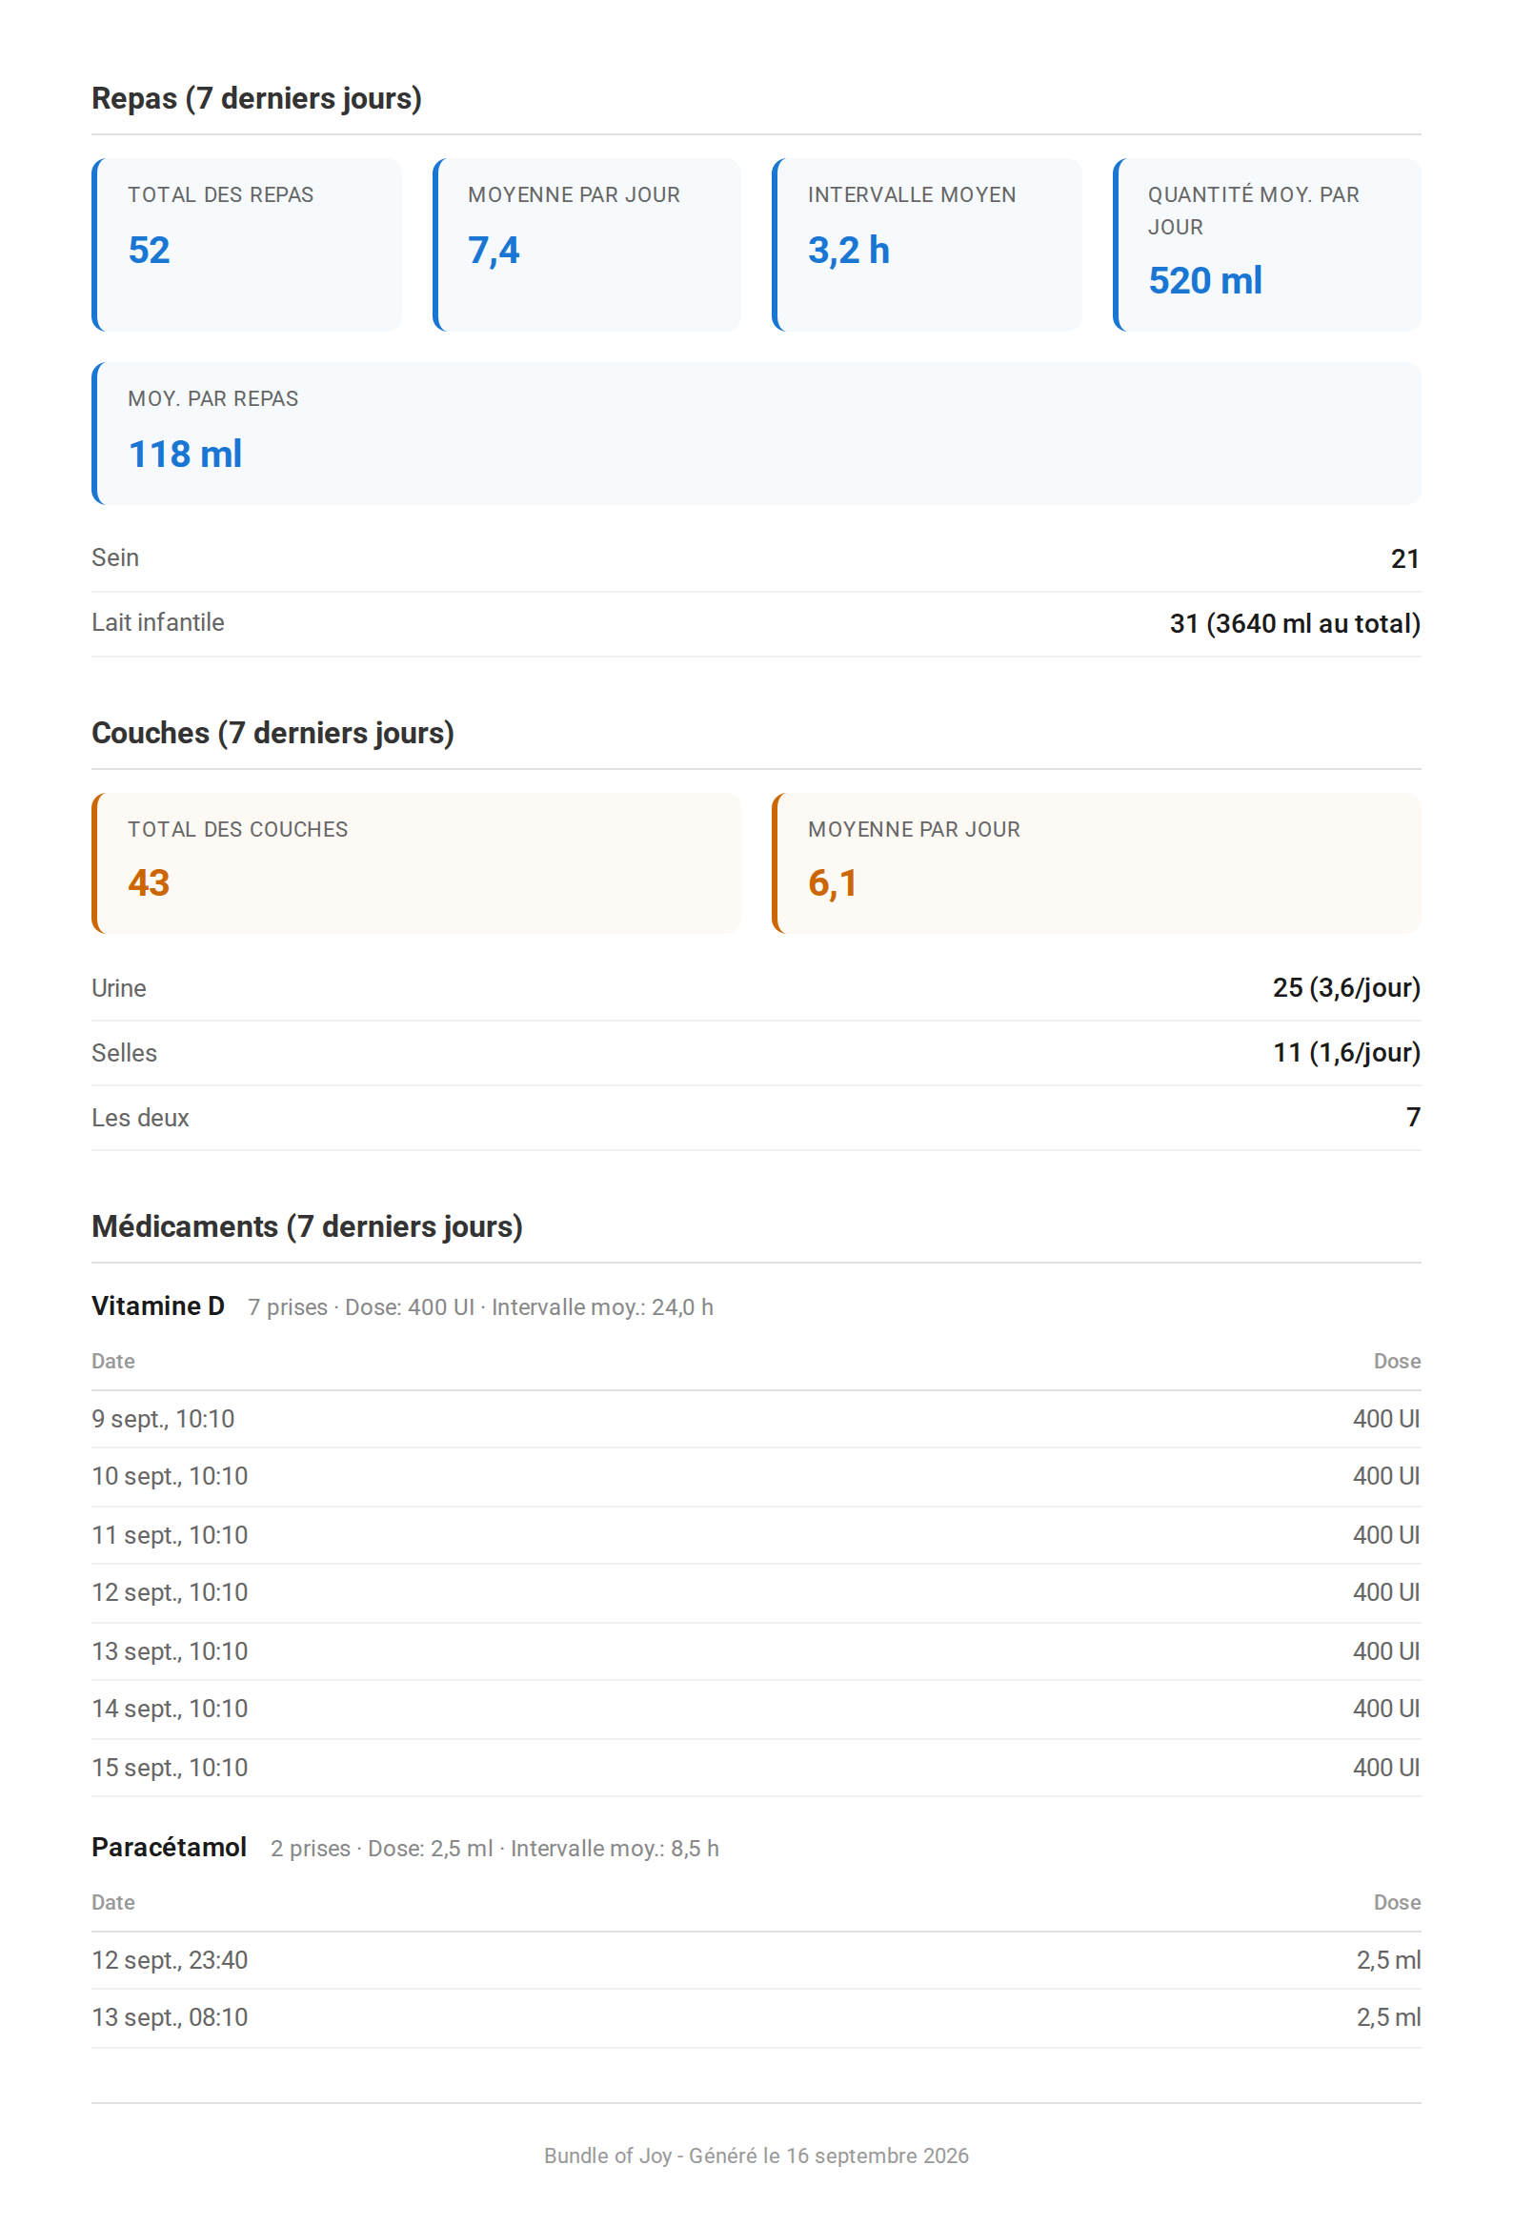Click the Selles row label
Screen dimensions: 1513x2226
point(125,1053)
